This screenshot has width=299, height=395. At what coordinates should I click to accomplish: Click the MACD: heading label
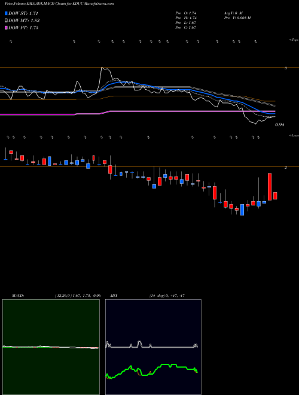18,296
